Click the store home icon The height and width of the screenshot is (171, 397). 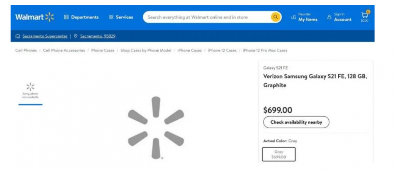coord(18,36)
